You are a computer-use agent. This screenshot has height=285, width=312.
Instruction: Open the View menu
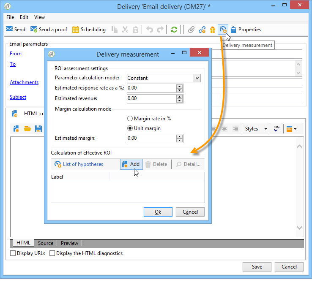(39, 17)
